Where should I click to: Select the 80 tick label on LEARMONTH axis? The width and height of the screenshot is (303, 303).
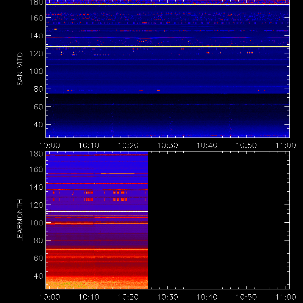[38, 241]
